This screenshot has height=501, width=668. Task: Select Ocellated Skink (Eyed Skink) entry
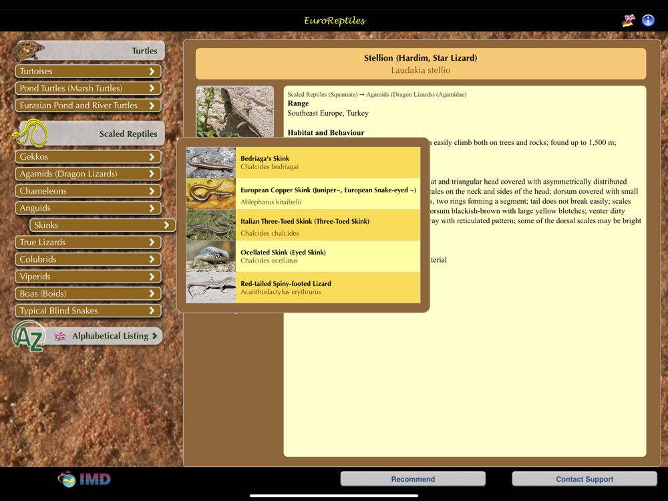(x=303, y=256)
